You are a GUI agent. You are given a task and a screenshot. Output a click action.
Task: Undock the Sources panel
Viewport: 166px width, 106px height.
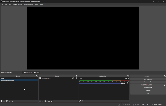77,76
